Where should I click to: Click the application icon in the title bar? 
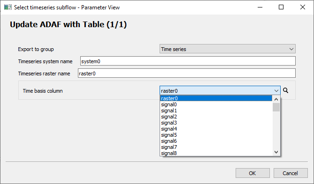click(8, 7)
